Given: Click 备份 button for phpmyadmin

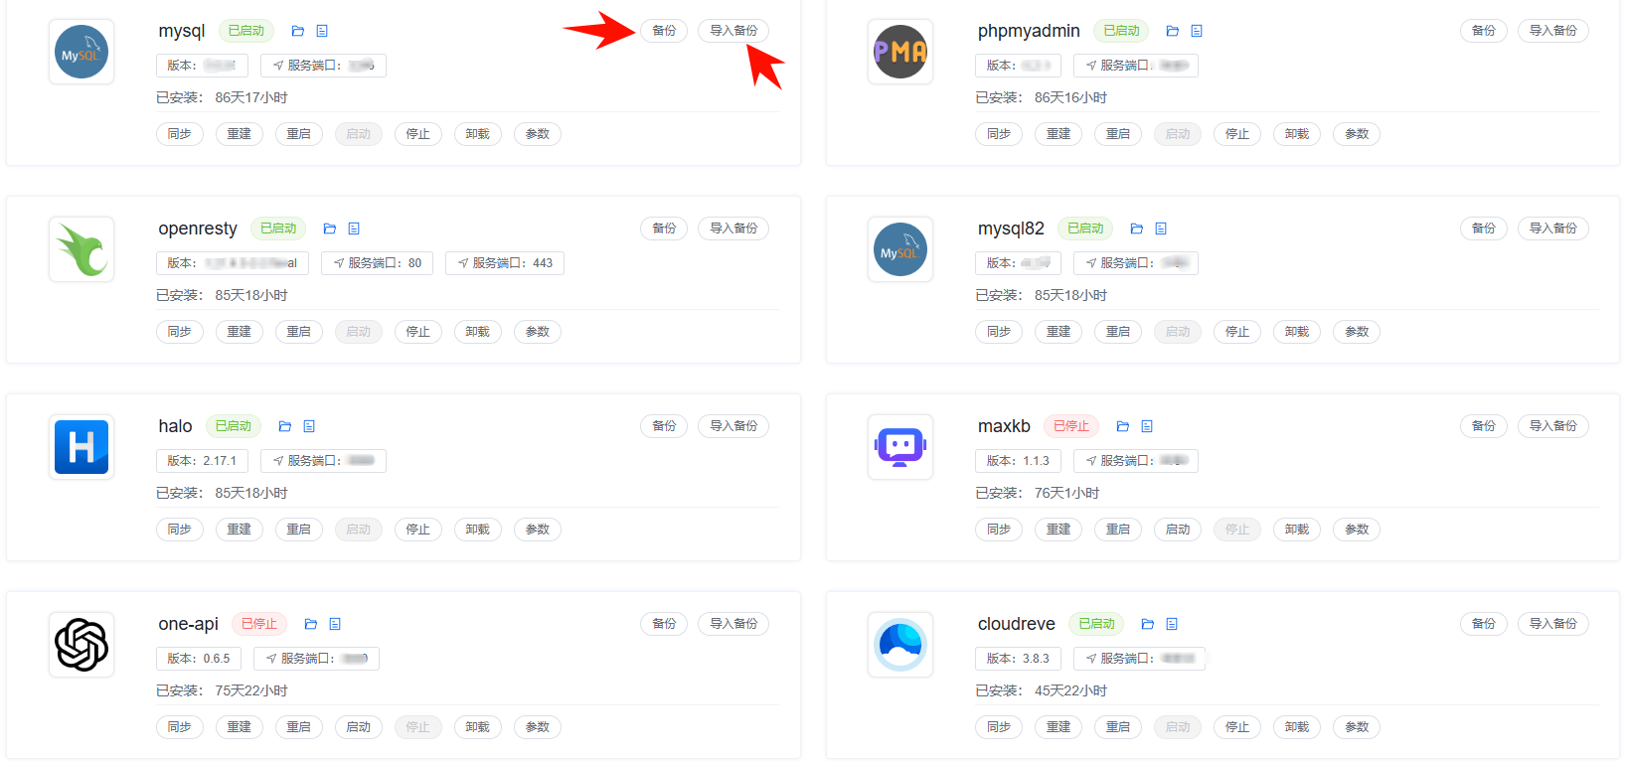Looking at the screenshot, I should point(1484,31).
